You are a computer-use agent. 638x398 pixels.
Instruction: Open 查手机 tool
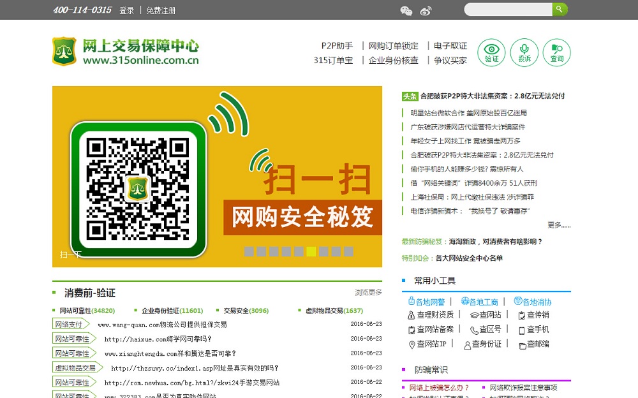(x=533, y=329)
